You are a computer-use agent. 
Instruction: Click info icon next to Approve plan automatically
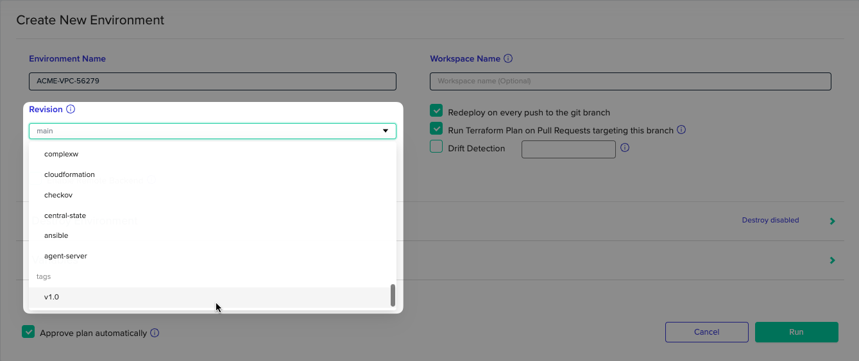pos(155,333)
